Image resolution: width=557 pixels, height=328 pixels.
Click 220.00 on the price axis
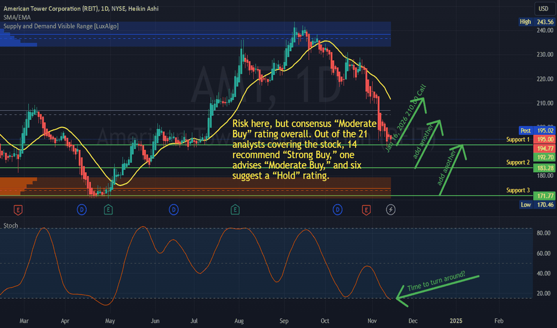545,79
